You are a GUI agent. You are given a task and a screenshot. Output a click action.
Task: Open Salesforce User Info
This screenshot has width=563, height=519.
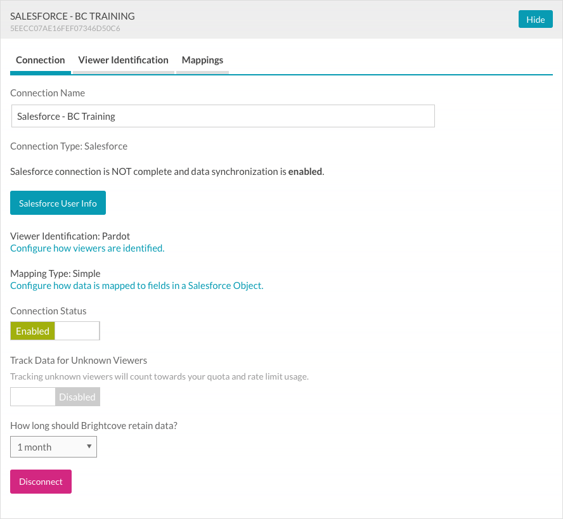(x=58, y=203)
